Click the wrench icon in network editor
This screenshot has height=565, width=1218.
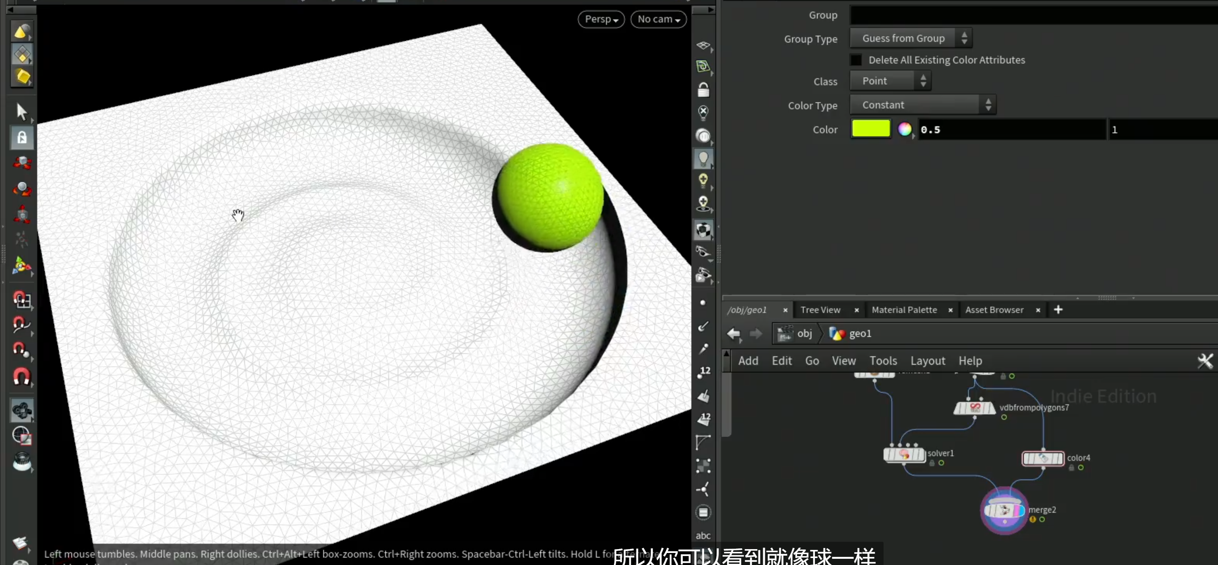[x=1205, y=361]
